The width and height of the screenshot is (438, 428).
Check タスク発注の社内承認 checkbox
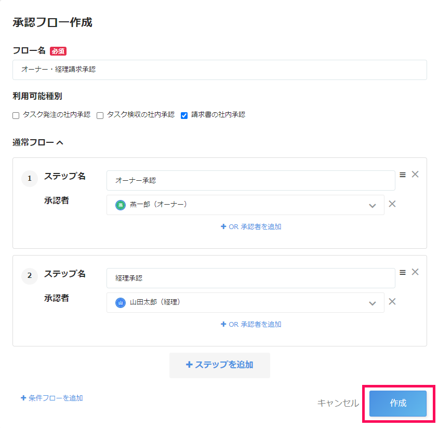[16, 115]
